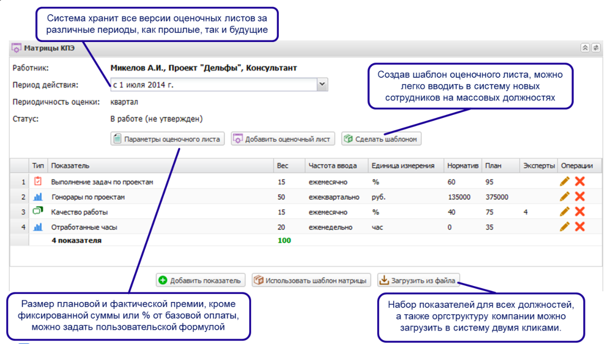This screenshot has width=605, height=344.
Task: Select 'Гонорары по проектам' indicator name
Action: click(x=88, y=197)
